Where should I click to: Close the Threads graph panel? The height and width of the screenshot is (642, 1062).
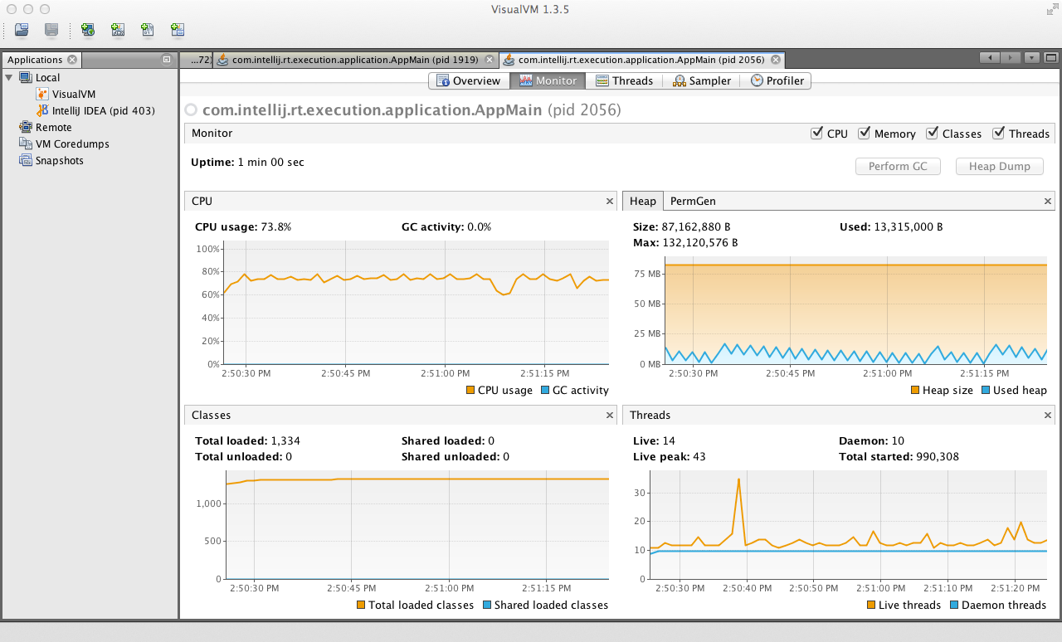point(1047,415)
